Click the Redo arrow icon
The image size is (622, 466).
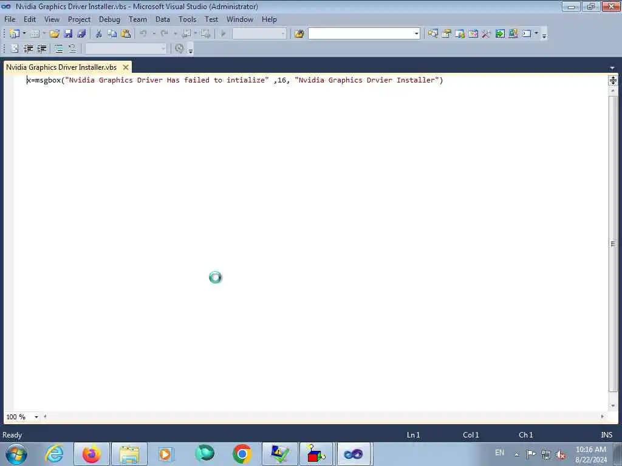(164, 34)
